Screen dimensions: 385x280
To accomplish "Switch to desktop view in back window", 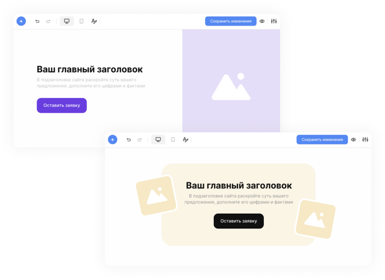I will (x=67, y=21).
